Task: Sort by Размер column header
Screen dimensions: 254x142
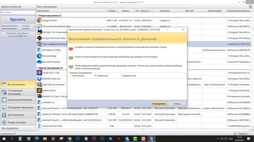Action: click(112, 11)
